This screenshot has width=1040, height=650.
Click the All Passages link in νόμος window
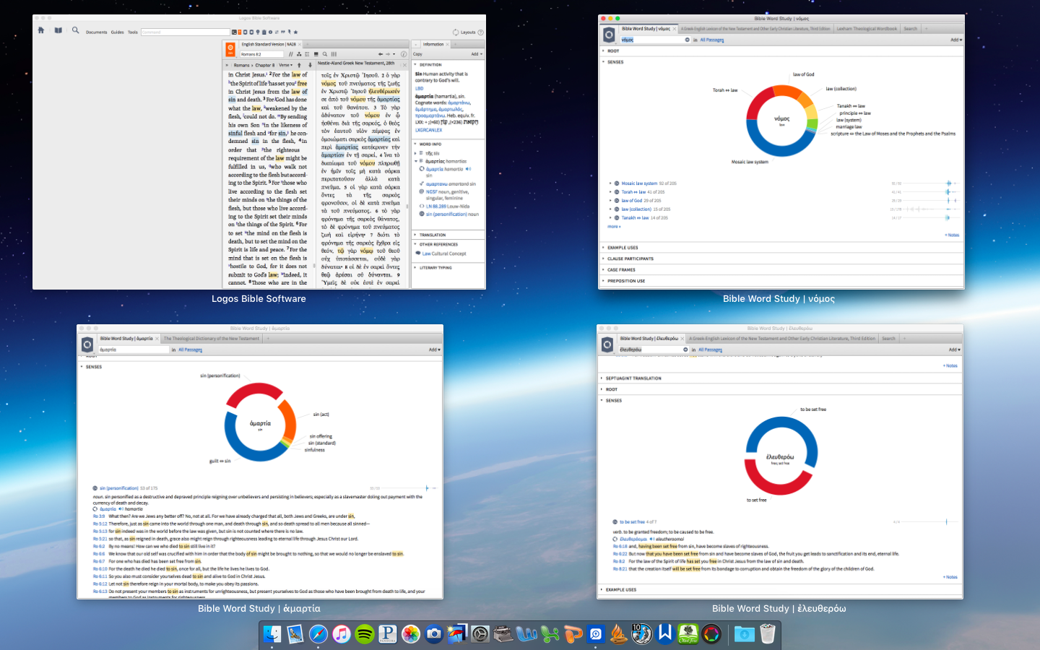711,40
